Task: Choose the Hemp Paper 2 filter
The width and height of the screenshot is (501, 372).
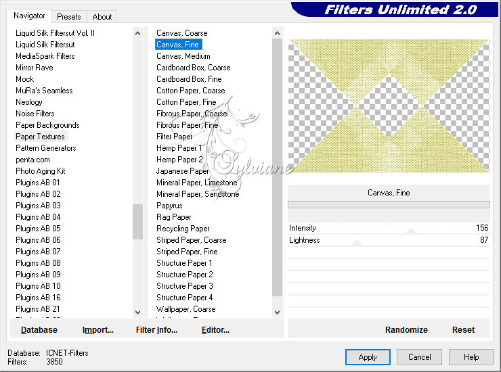Action: tap(179, 160)
